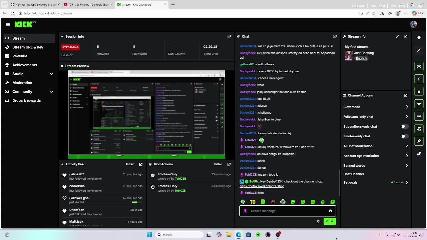This screenshot has height=240, width=427.
Task: Insert the yellow TO emote
Action: (253, 202)
